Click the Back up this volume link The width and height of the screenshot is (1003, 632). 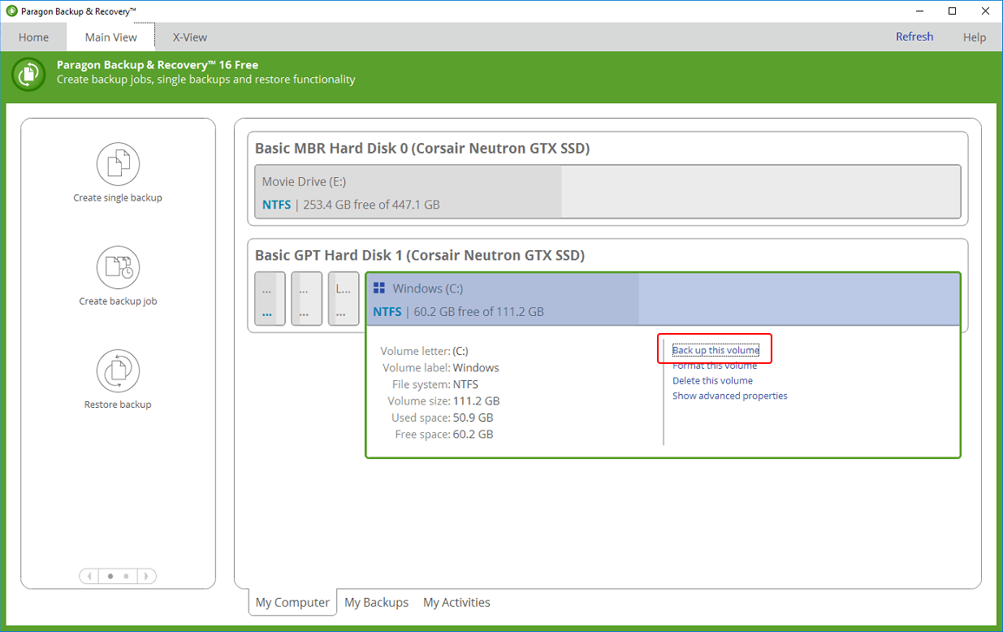click(716, 350)
